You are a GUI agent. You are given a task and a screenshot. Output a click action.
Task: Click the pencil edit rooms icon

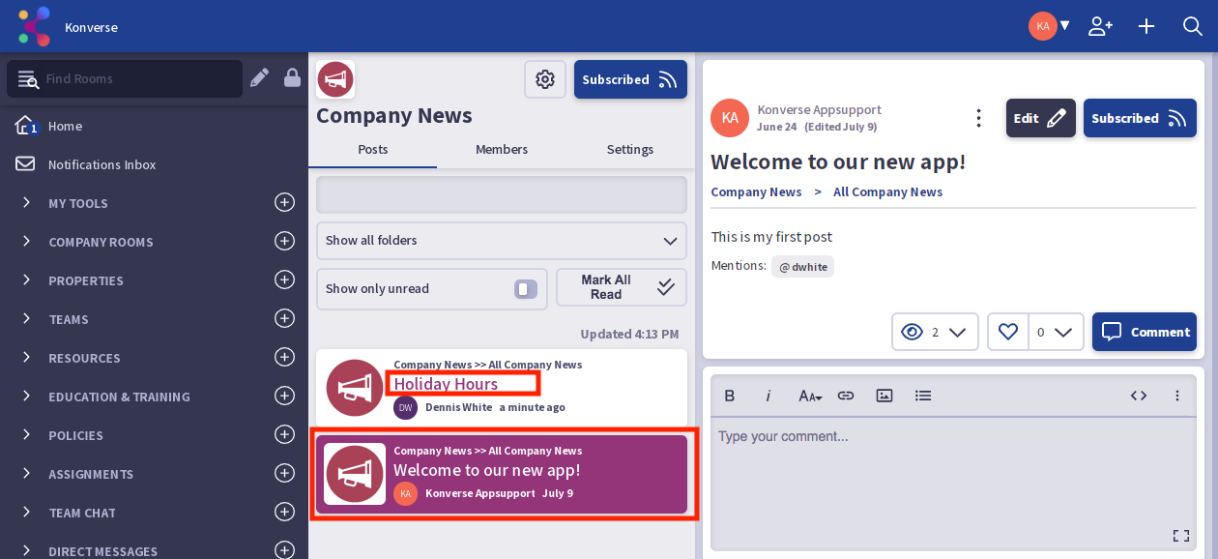pyautogui.click(x=259, y=78)
